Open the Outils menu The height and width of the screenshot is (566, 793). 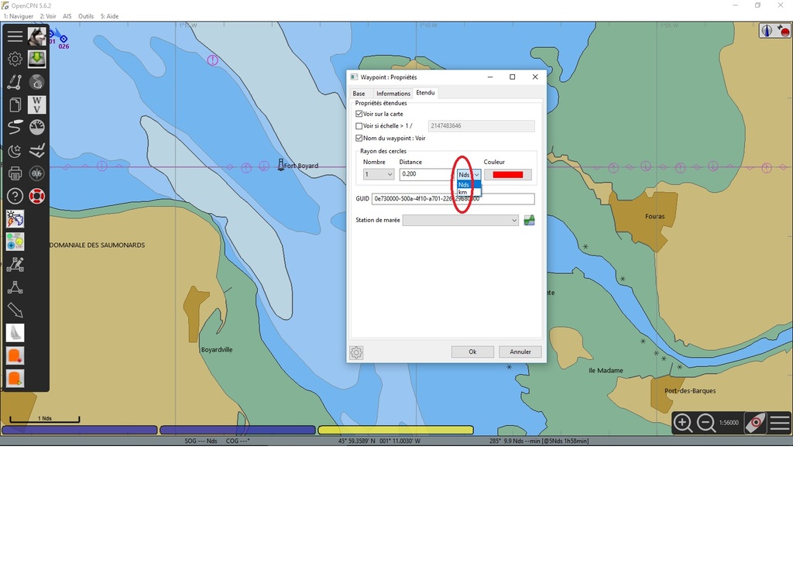tap(86, 16)
